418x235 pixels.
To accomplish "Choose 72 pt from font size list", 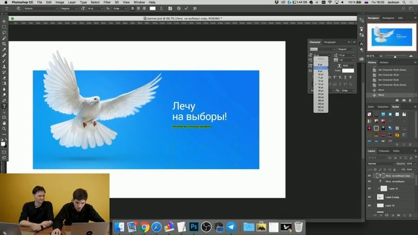I will [321, 110].
